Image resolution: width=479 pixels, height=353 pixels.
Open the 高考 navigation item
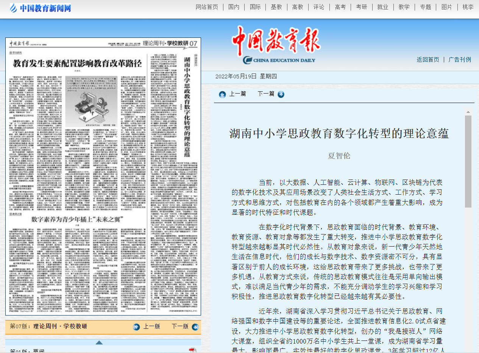[x=340, y=7]
